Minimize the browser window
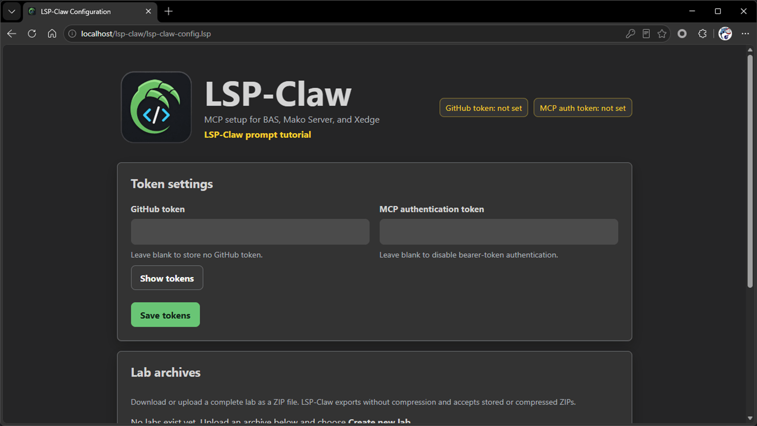Screen dimensions: 757x426 (x=692, y=11)
